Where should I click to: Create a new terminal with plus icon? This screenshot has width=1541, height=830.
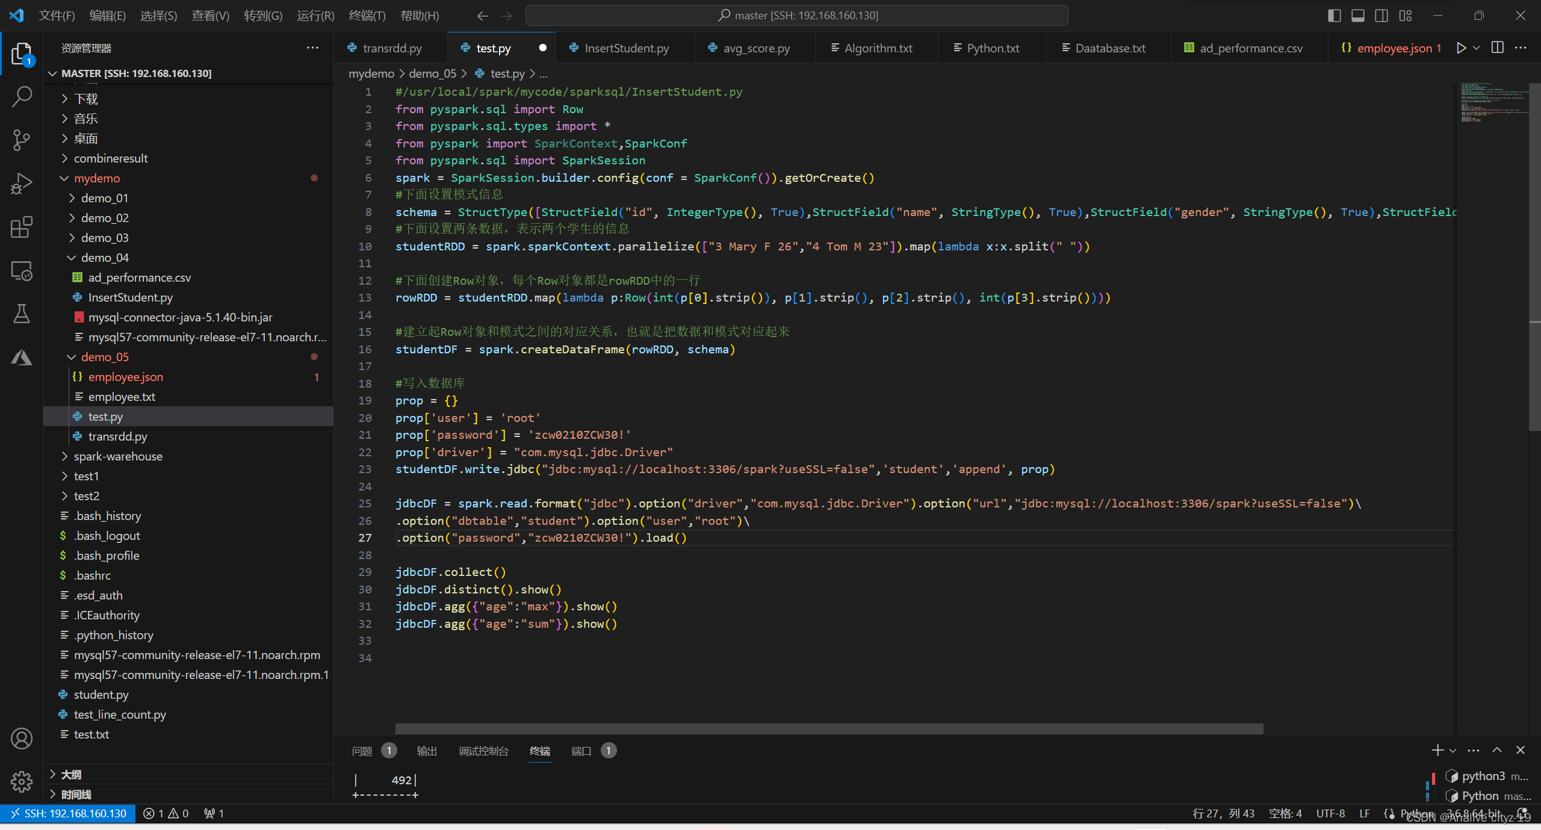click(1437, 750)
